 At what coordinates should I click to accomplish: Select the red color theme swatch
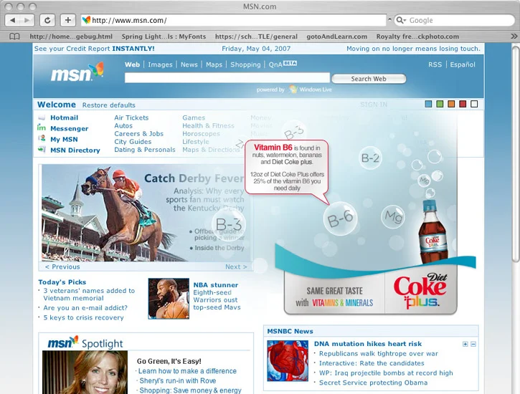[463, 104]
